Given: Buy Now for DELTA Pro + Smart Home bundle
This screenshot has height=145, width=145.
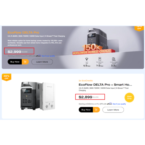Looking at the screenshot, I should point(86,110).
